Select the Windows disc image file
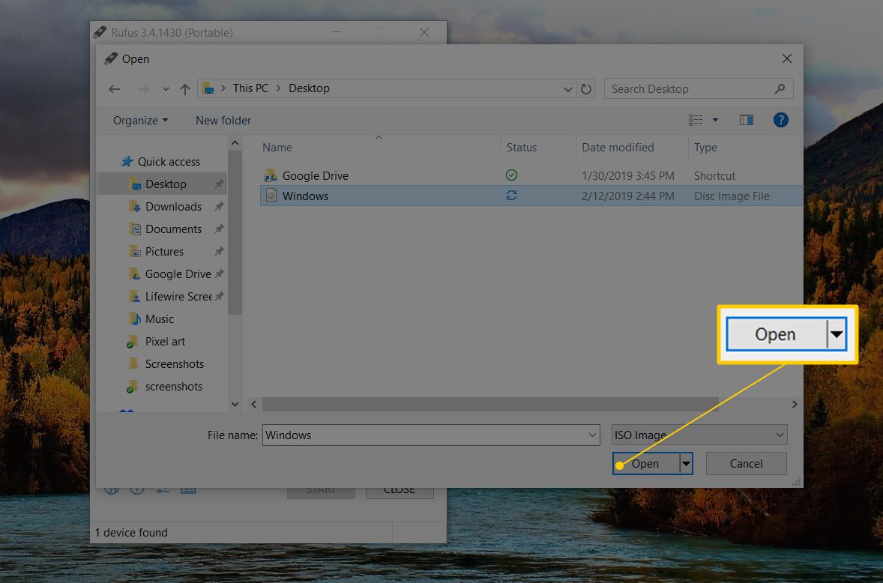 point(305,196)
